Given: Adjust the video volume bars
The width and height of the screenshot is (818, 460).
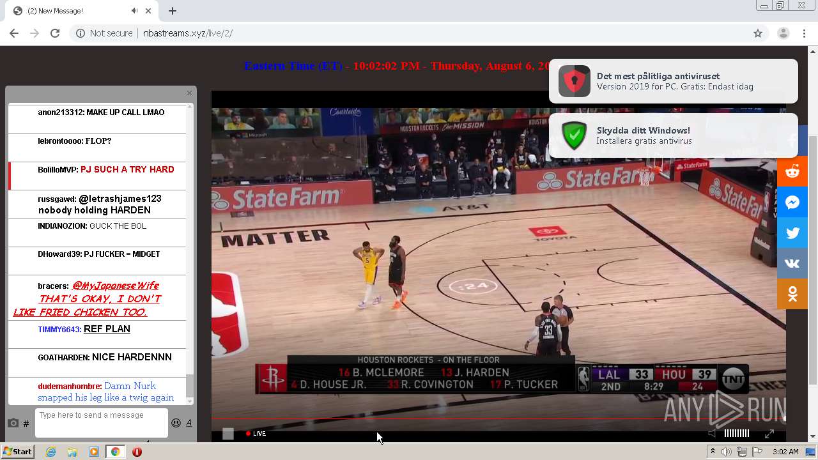Looking at the screenshot, I should [x=736, y=433].
